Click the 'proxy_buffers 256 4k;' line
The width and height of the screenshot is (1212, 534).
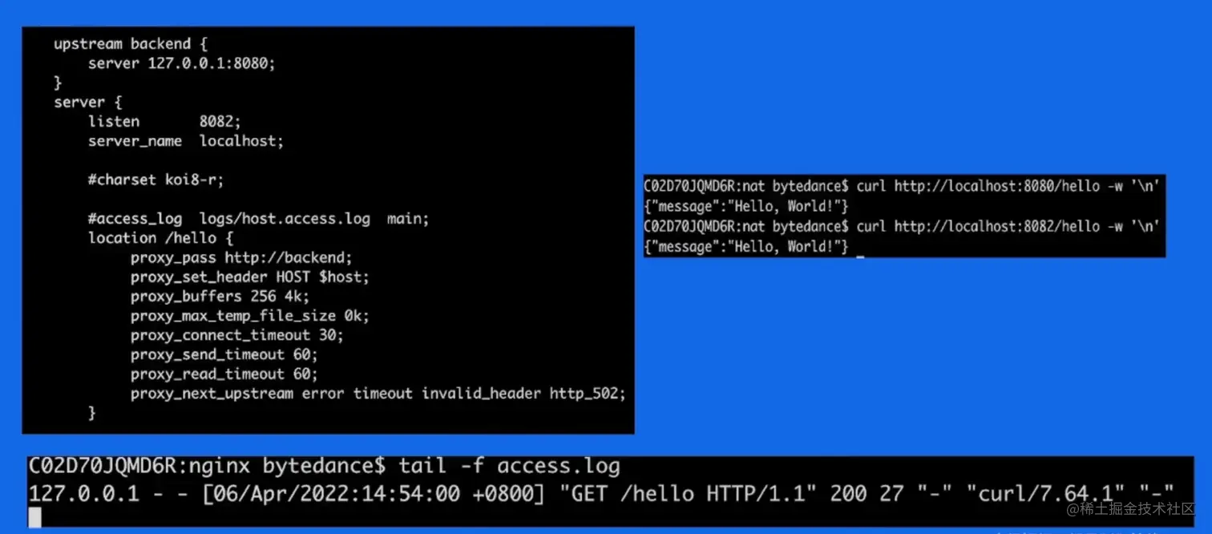(220, 296)
